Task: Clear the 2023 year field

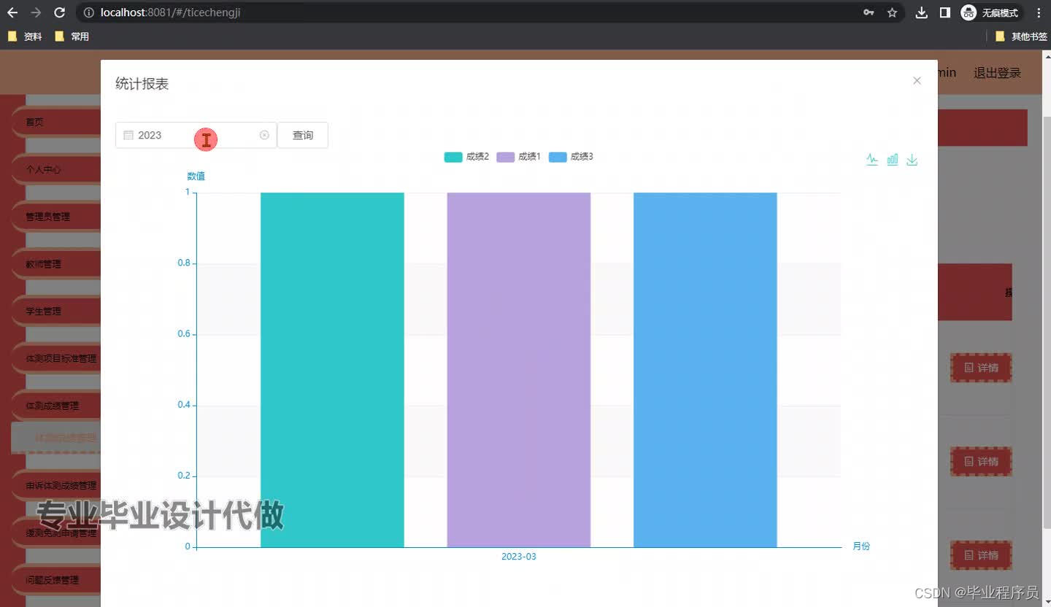Action: (264, 135)
